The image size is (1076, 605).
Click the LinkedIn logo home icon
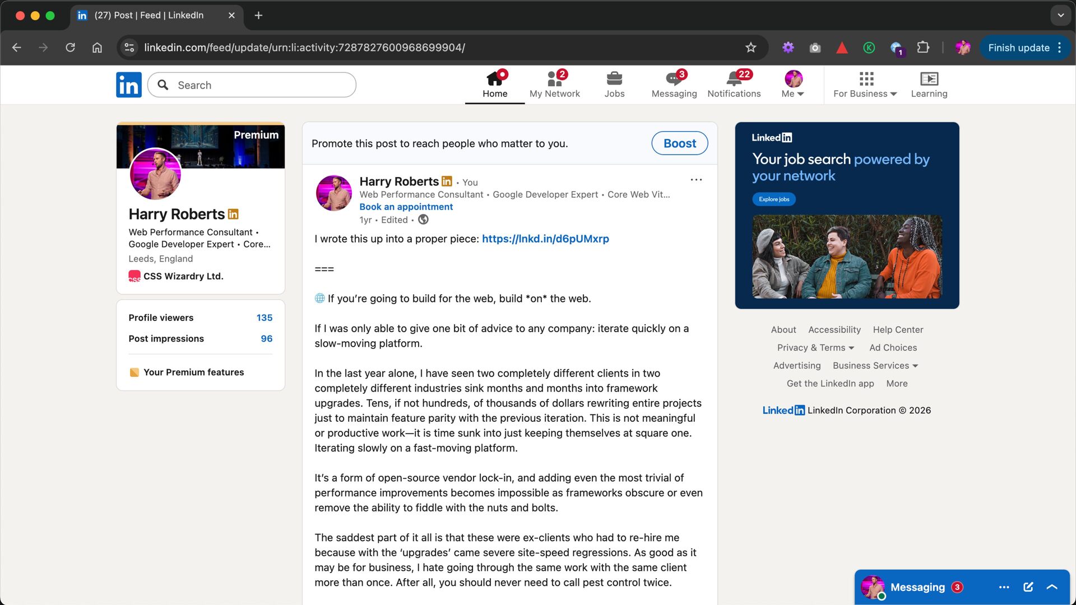128,85
